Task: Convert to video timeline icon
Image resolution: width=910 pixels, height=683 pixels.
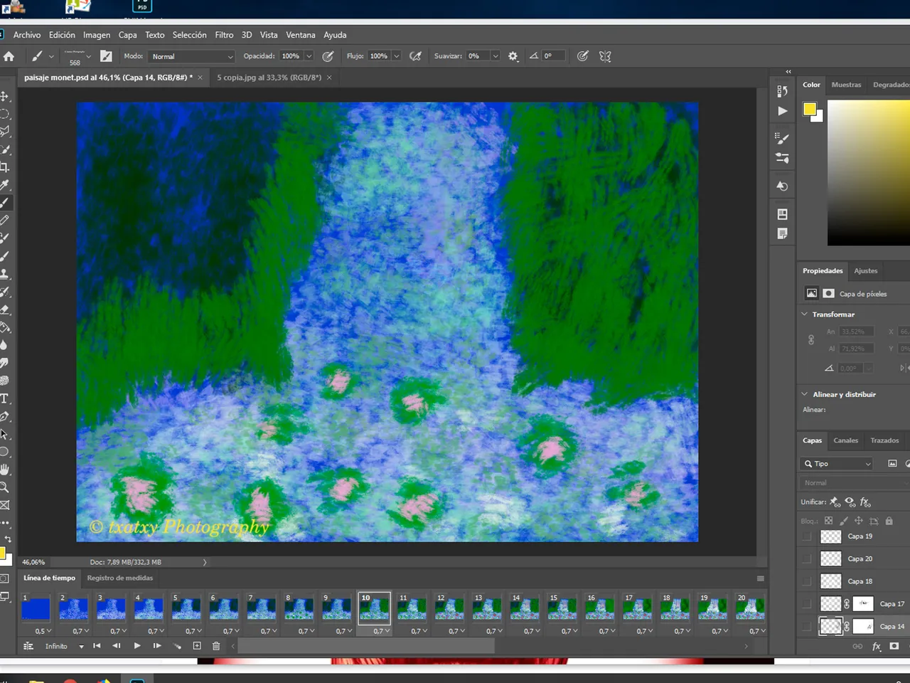Action: point(28,646)
